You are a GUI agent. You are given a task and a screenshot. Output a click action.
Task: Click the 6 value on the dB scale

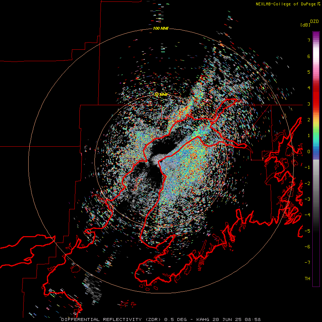point(309,56)
